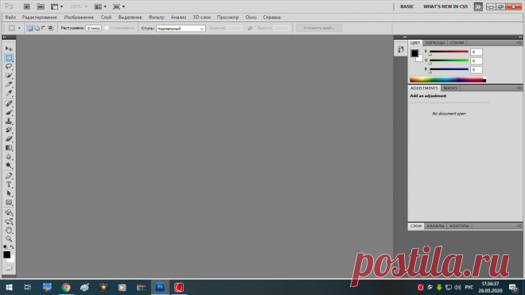525x295 pixels.
Task: Select the Horizontal Type tool
Action: (9, 184)
